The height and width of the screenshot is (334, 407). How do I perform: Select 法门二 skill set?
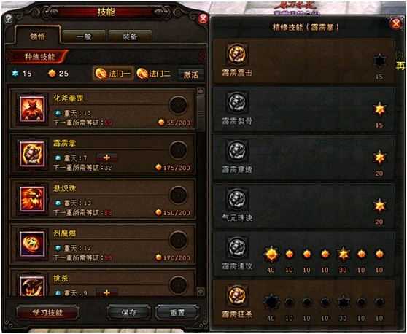pos(154,74)
